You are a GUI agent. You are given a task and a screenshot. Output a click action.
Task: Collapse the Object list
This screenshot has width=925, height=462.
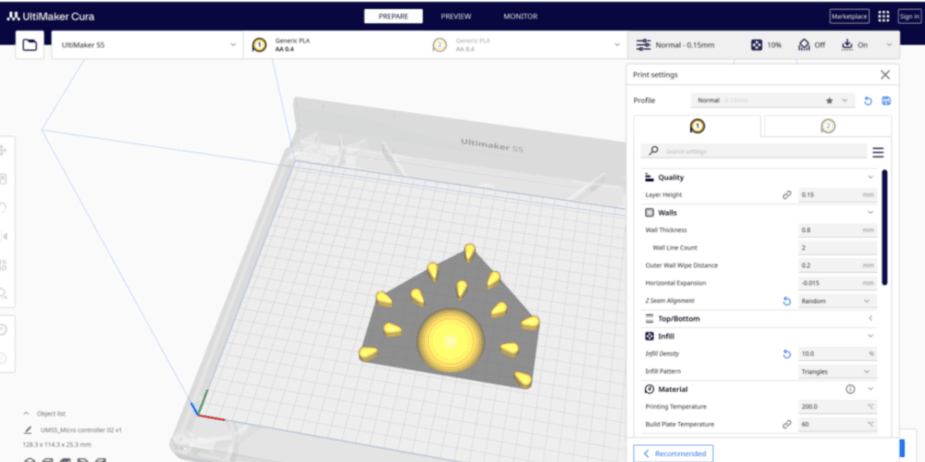click(x=27, y=414)
